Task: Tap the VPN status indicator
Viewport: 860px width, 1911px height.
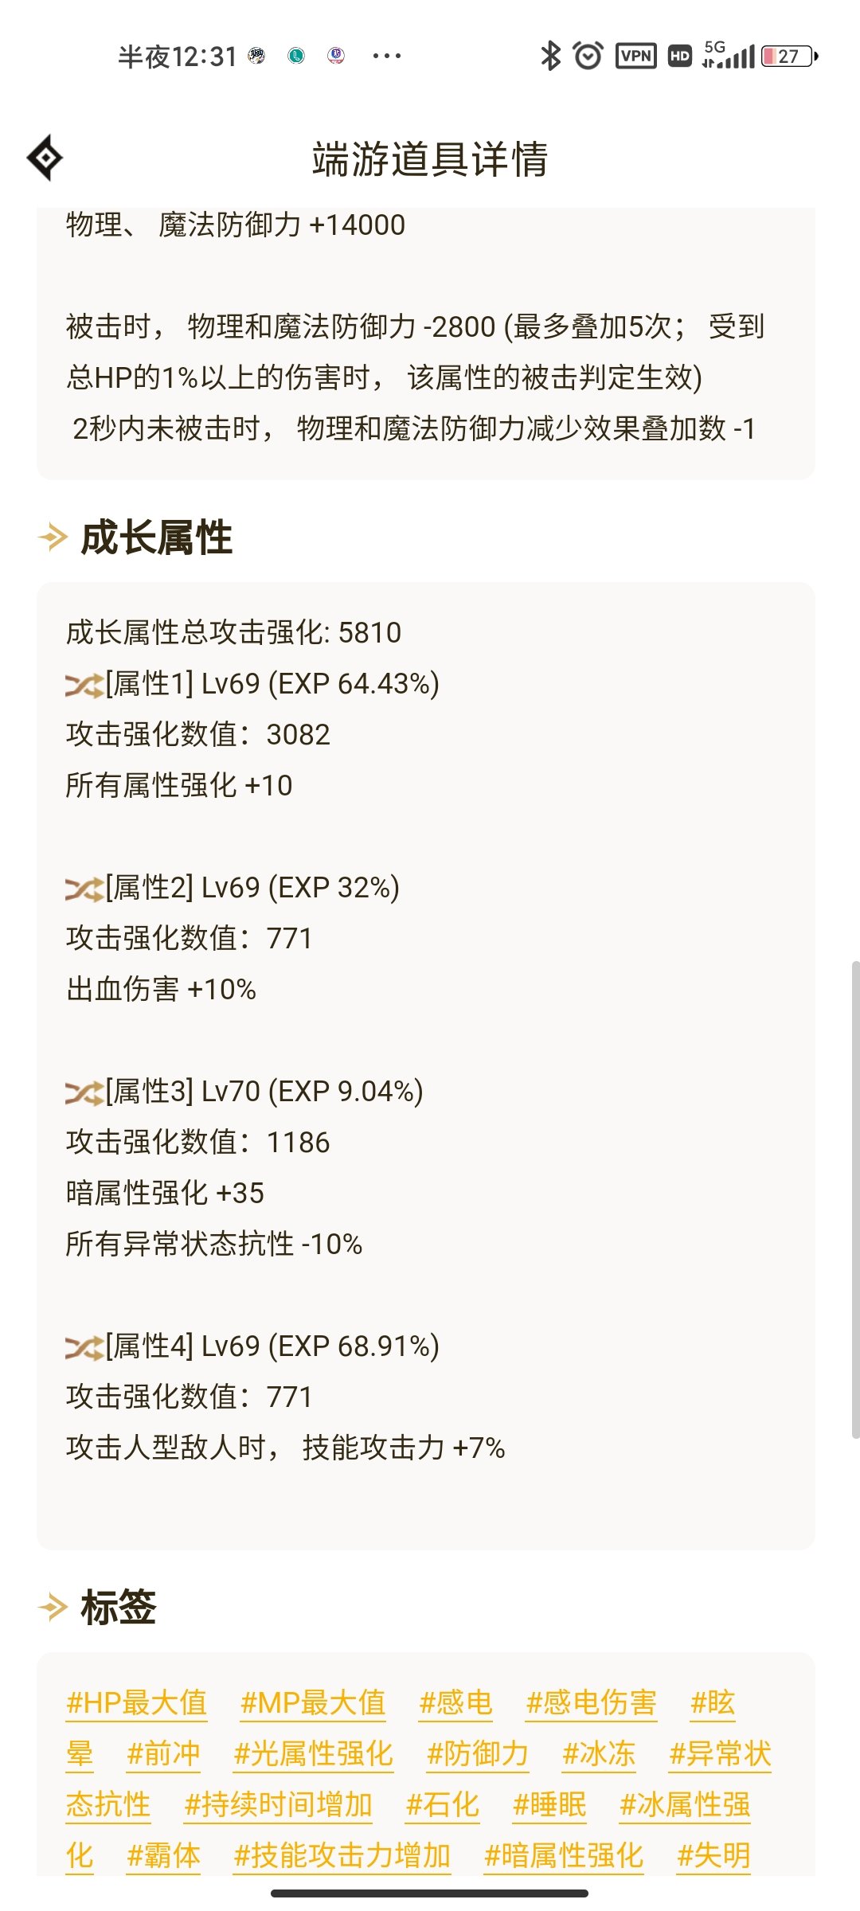Action: (635, 56)
